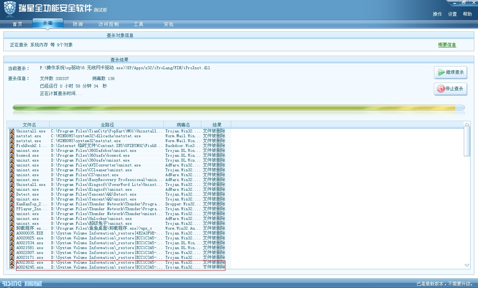Click the virus icon beside A0021581.exe
478x288 pixels.
[x=12, y=248]
